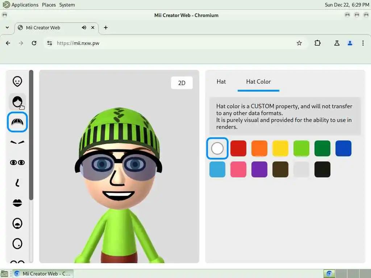Open the Mouth lips category icon

coord(17,203)
